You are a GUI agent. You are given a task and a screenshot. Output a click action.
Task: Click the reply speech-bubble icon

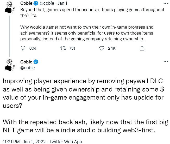pos(23,48)
